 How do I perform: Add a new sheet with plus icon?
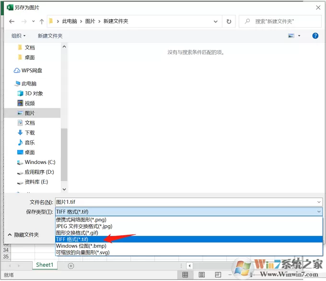tap(71, 266)
